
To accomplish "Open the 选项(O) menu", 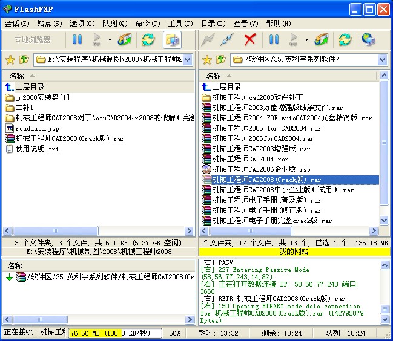I will click(82, 24).
